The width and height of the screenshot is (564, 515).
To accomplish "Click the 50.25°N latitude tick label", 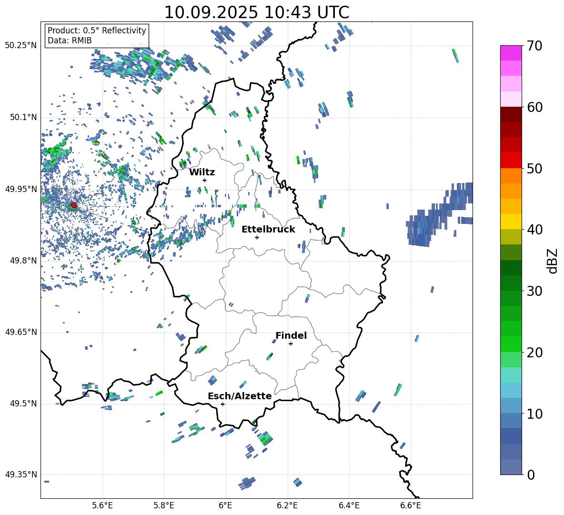I will (21, 46).
